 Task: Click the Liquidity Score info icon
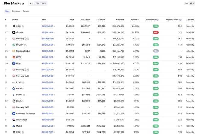[180, 20]
